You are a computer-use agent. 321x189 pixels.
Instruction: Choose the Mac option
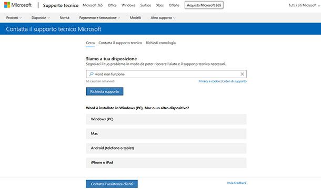[166, 134]
